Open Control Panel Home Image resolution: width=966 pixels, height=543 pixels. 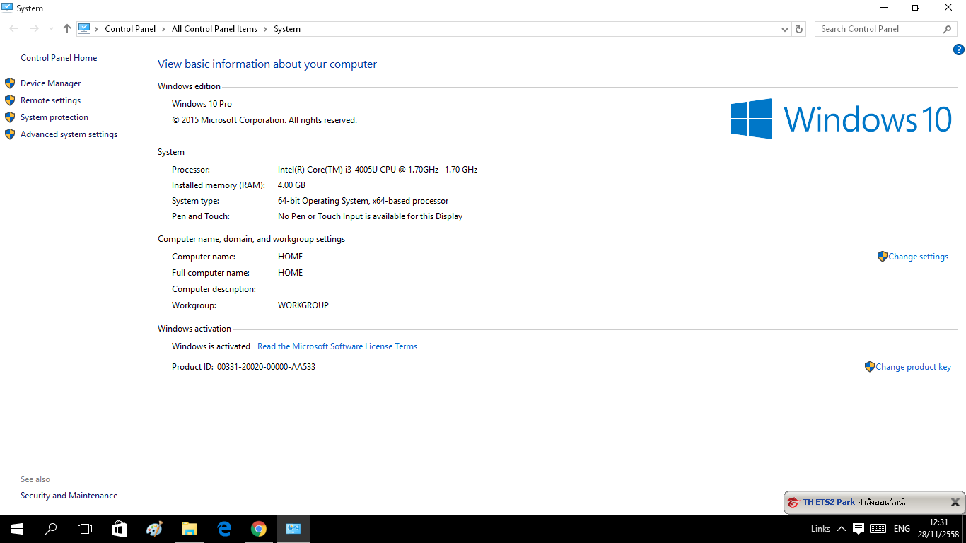59,58
